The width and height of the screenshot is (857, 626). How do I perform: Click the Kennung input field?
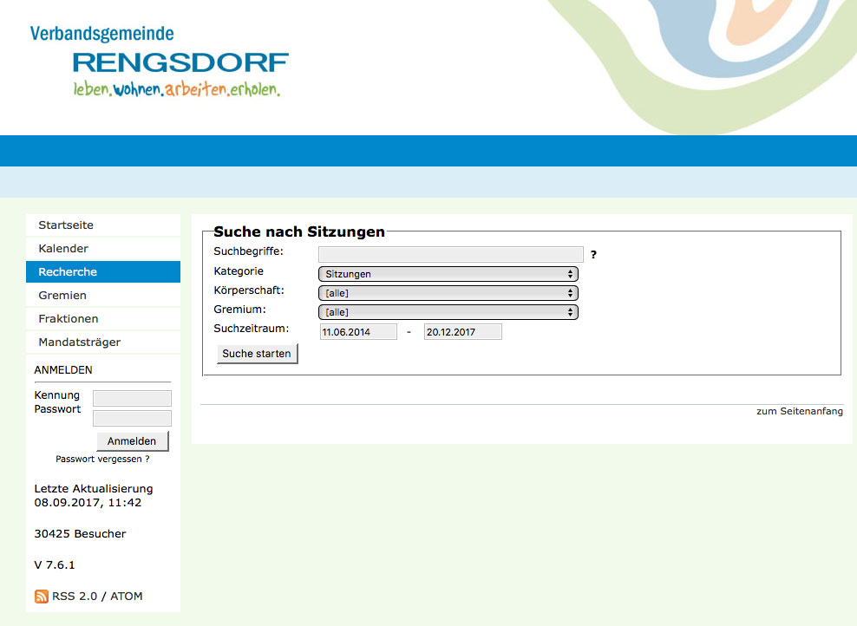coord(132,399)
